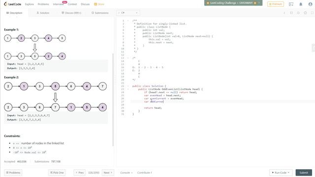
Task: Click the side tab on right edge
Action: (x=314, y=48)
